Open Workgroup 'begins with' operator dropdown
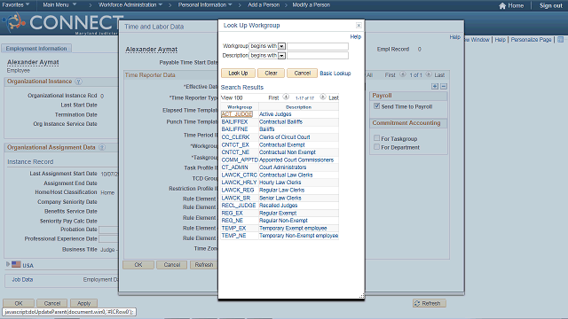 pos(281,46)
